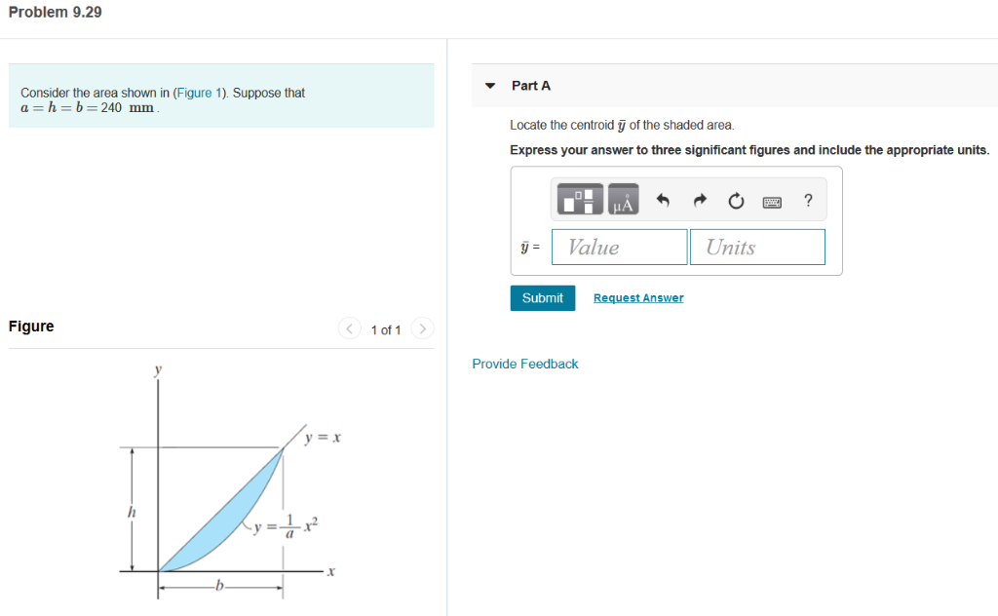The height and width of the screenshot is (616, 998).
Task: Click the left arrow figure navigation icon
Action: pos(349,328)
